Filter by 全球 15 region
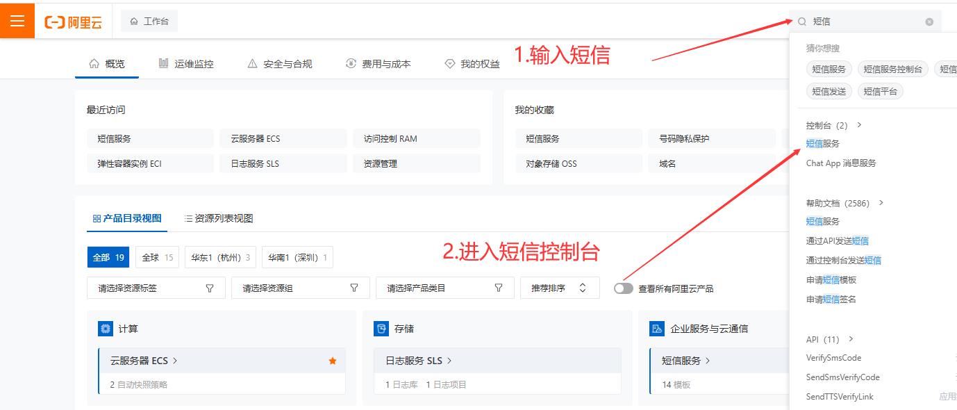957x410 pixels. click(x=158, y=257)
